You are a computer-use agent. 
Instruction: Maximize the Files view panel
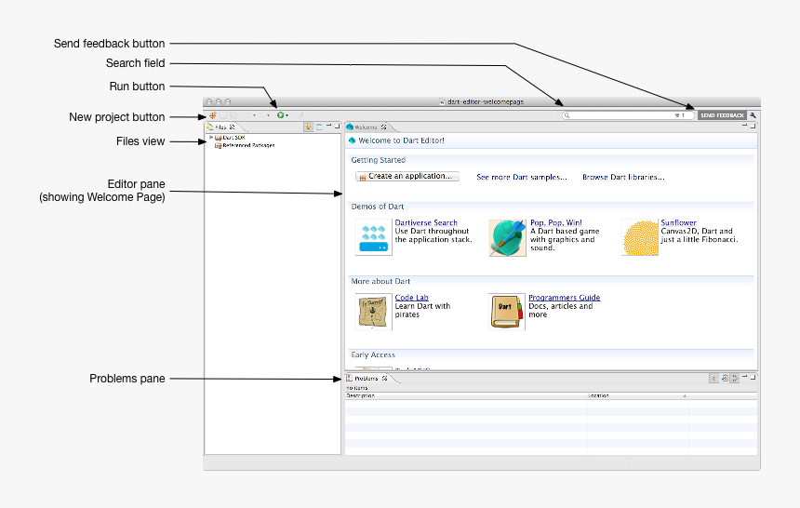pos(338,126)
